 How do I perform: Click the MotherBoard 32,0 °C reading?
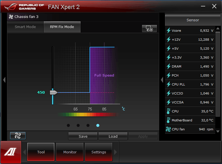207,120
